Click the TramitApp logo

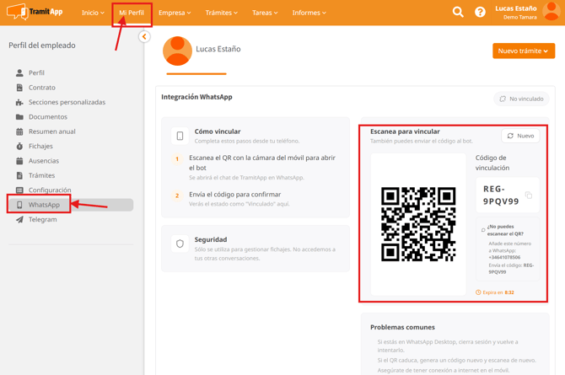pos(35,13)
